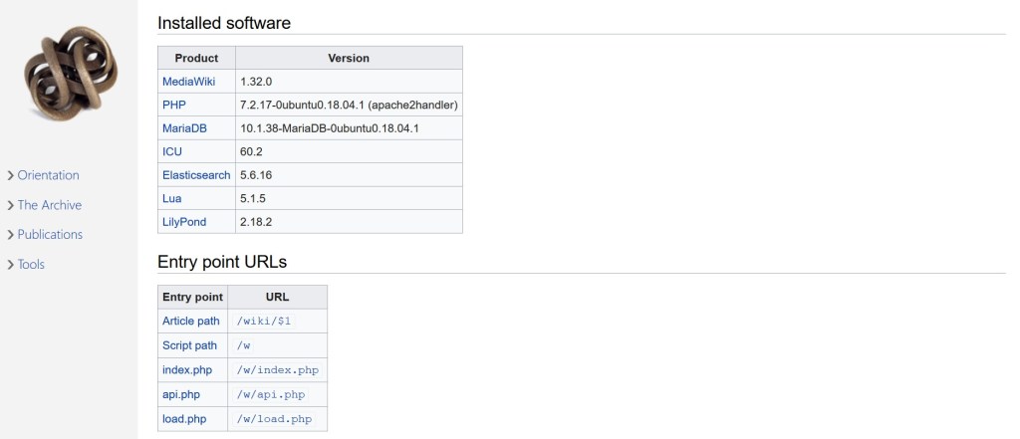Open the LilyPond link
Viewport: 1020px width, 439px height.
(x=184, y=222)
